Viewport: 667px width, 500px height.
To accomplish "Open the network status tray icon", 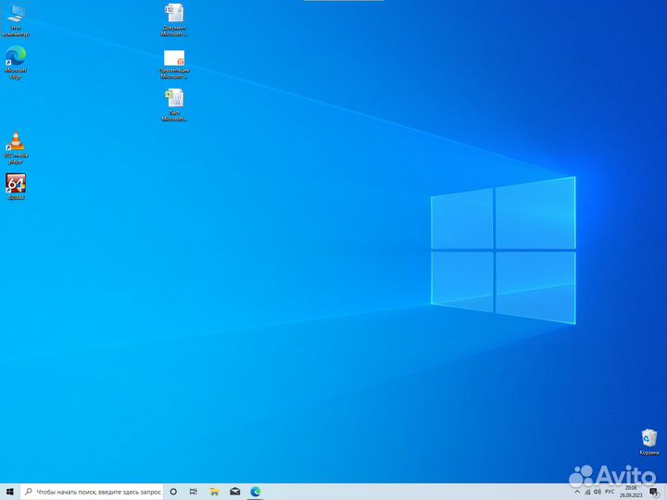I will pos(588,492).
